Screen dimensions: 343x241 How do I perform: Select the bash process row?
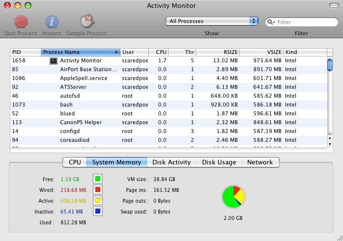pos(169,105)
